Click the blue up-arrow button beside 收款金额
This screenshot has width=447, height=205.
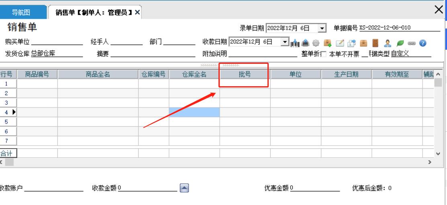click(x=184, y=188)
